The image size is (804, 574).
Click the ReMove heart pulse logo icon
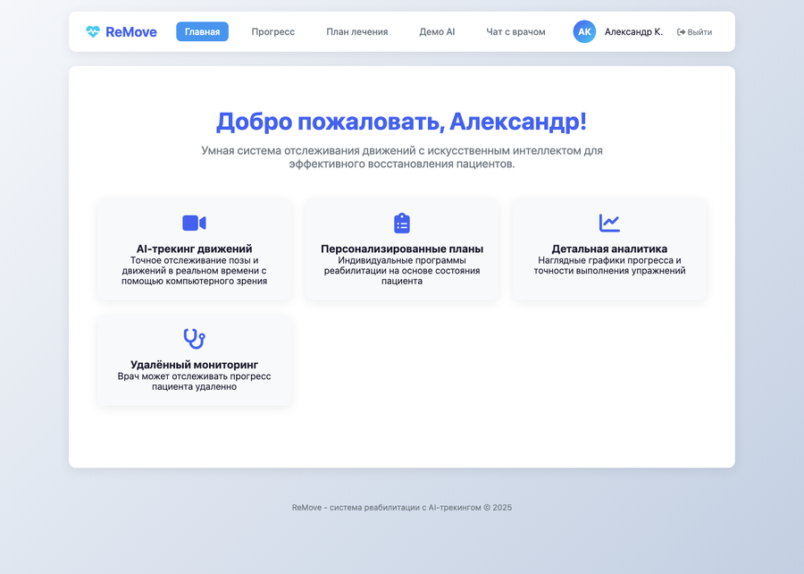coord(93,32)
